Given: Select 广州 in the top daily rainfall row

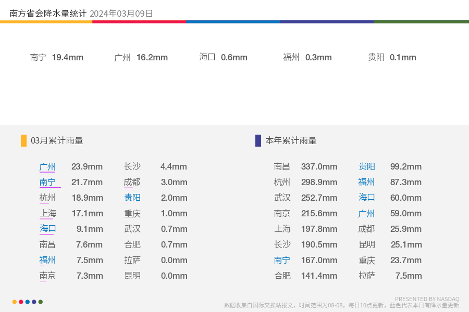Looking at the screenshot, I should pyautogui.click(x=122, y=57).
